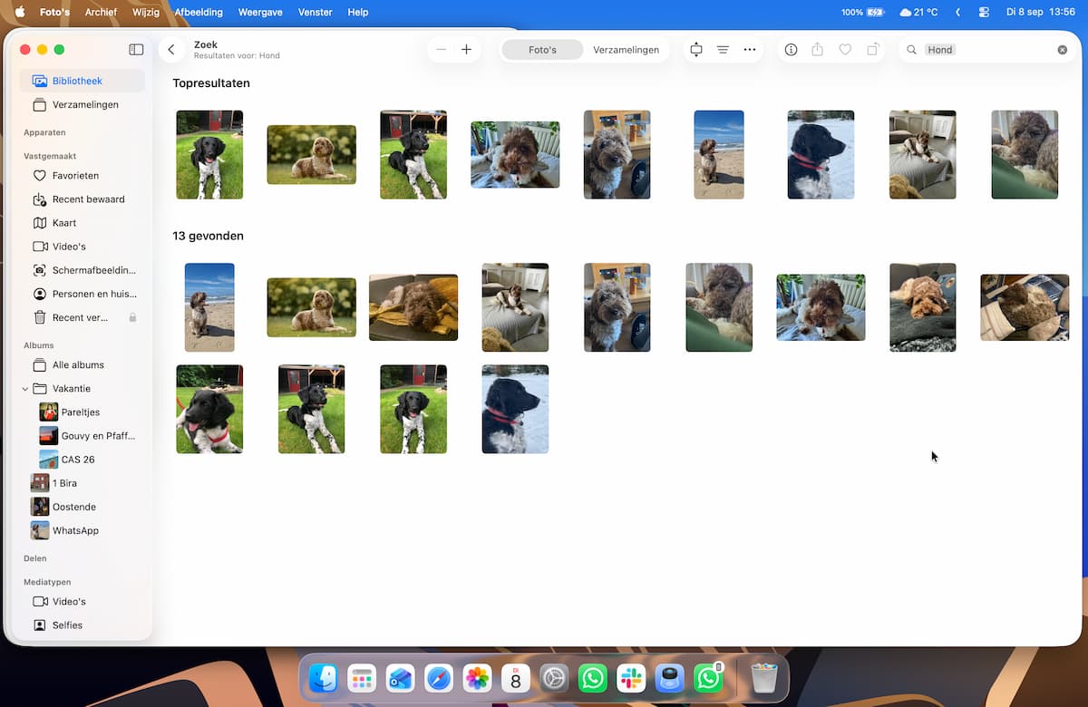Collapse the Vakantie folder chevron

coord(25,389)
